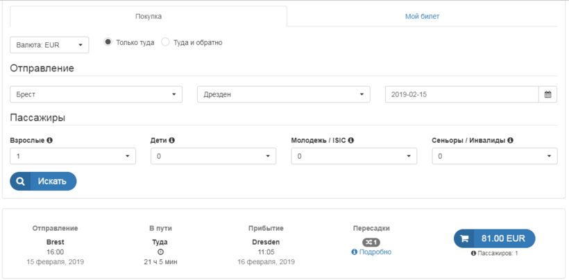Image resolution: width=569 pixels, height=280 pixels.
Task: Click the calendar icon beside the date field
Action: click(547, 94)
